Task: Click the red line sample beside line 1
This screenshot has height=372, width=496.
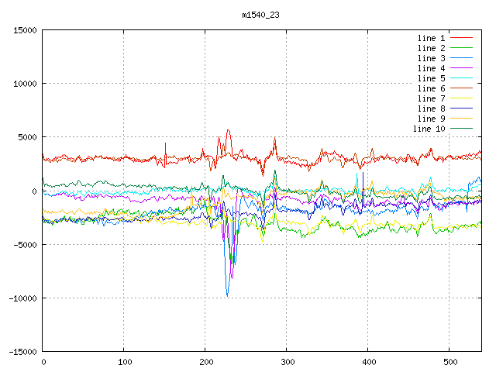Action: tap(462, 38)
